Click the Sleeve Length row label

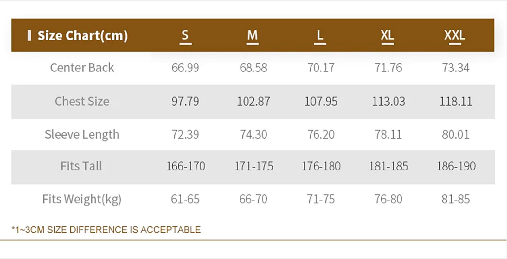tap(82, 134)
